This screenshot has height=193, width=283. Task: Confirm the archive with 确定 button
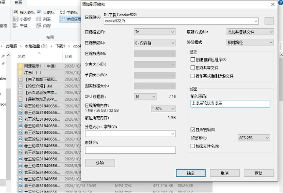tap(191, 173)
